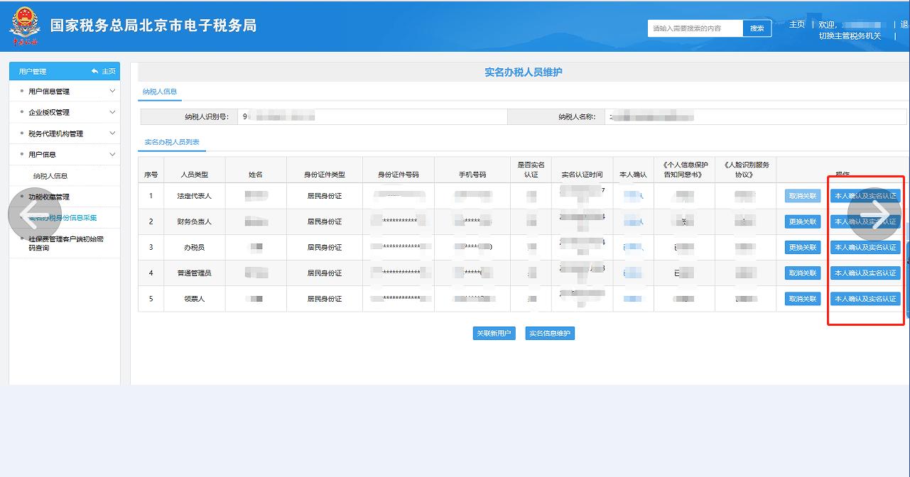Switch to the 实名办税人员列表 tab
The height and width of the screenshot is (477, 910).
point(173,142)
